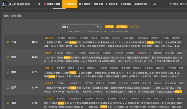
Task: Click the magnifier search icon in the search box
Action: 98,27
